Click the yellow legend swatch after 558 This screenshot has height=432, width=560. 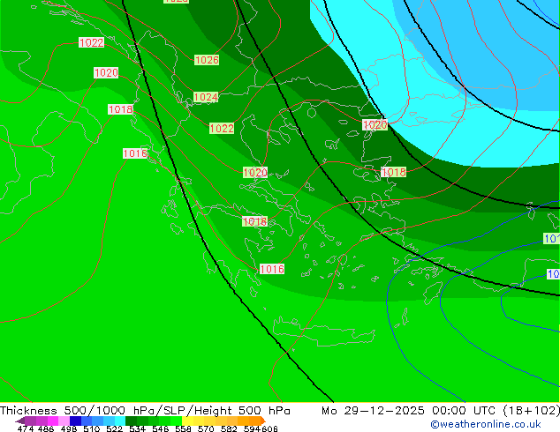pos(187,421)
